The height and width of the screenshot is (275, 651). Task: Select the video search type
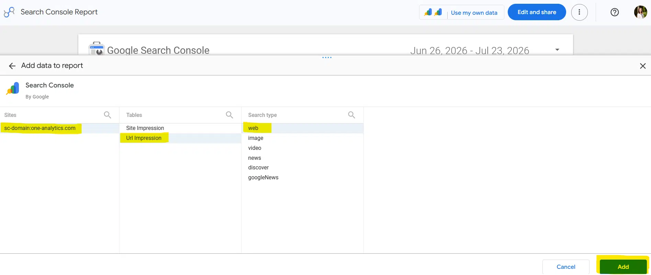[x=302, y=148]
